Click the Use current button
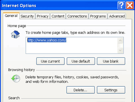Viewport: 135px width, 102px height. [50, 61]
